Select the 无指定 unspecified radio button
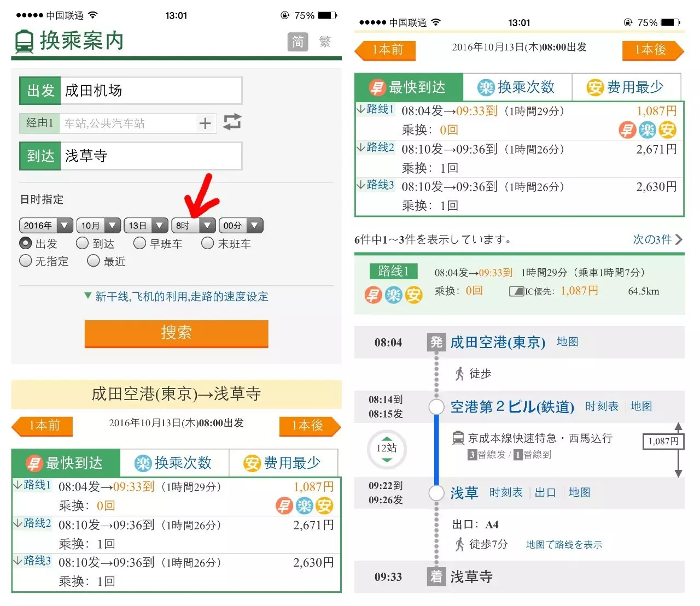This screenshot has height=606, width=700. [x=26, y=261]
